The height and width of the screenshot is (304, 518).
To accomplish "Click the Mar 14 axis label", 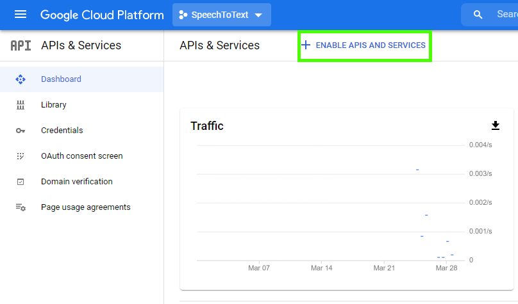I will point(321,268).
